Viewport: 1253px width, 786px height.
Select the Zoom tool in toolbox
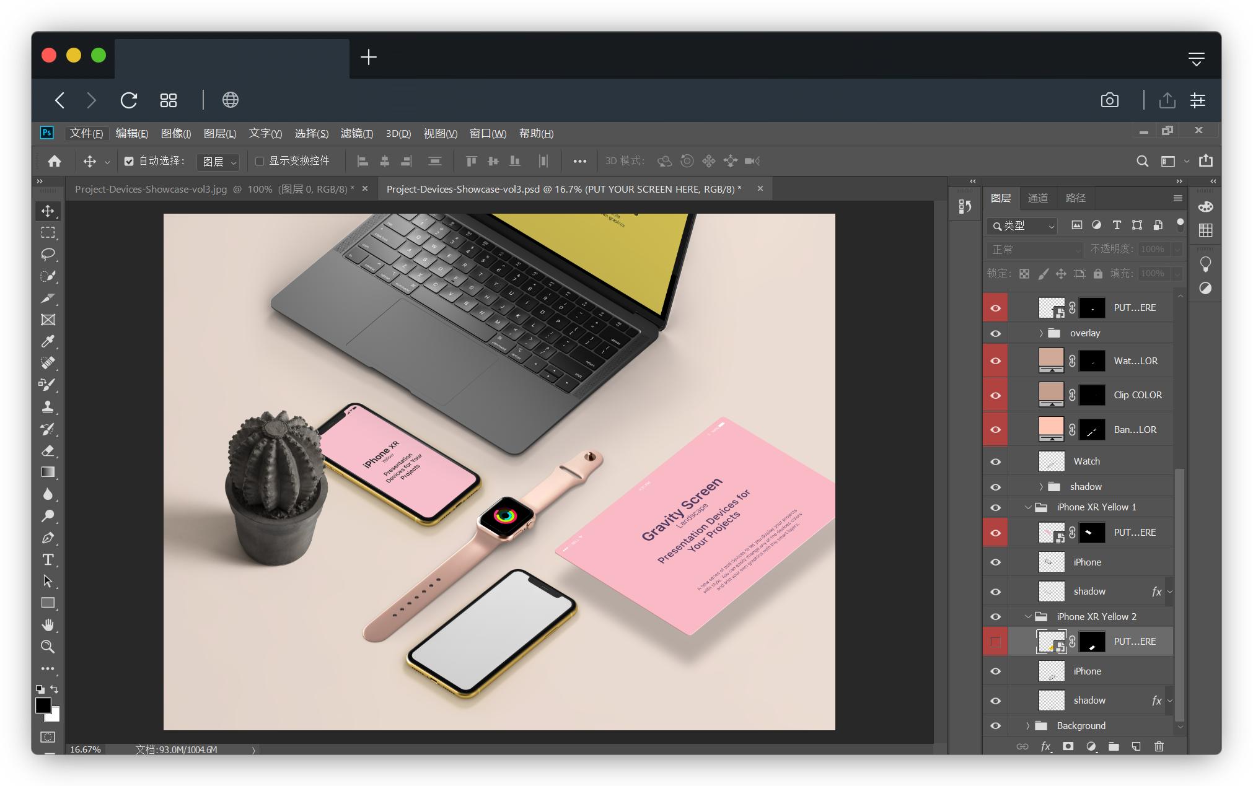point(48,647)
